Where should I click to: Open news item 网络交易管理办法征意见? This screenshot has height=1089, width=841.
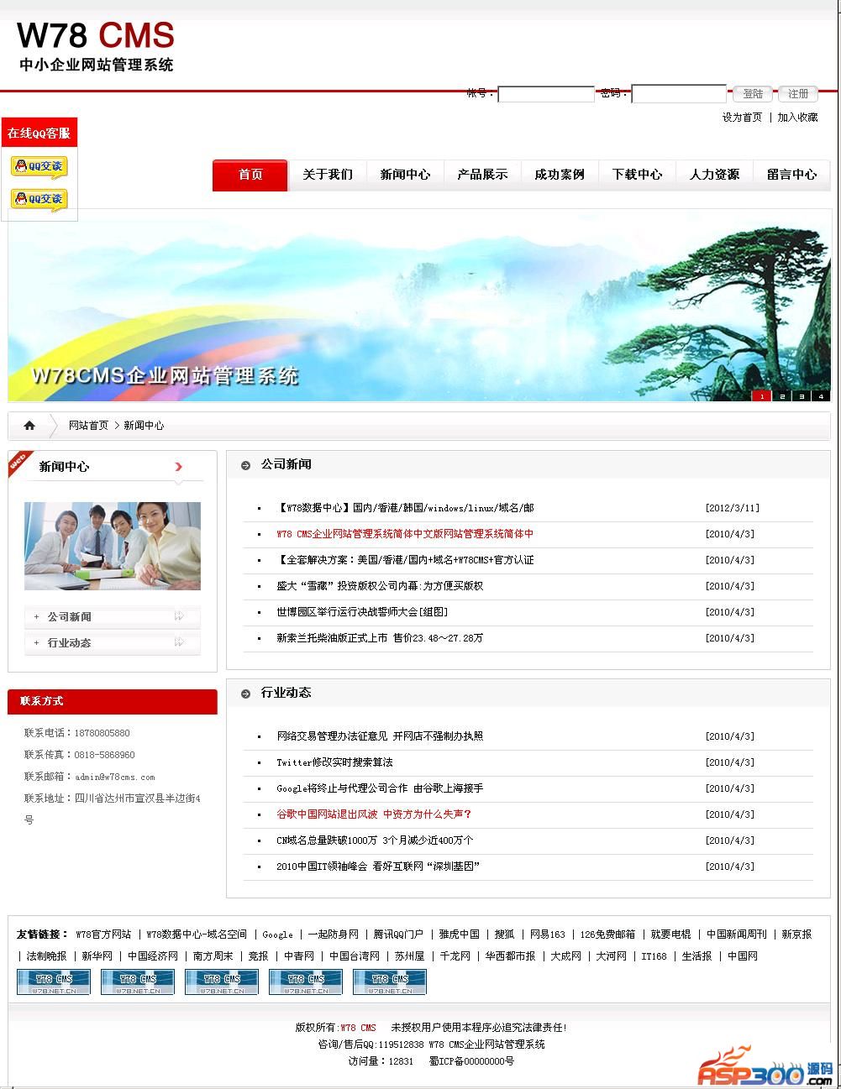click(x=380, y=736)
